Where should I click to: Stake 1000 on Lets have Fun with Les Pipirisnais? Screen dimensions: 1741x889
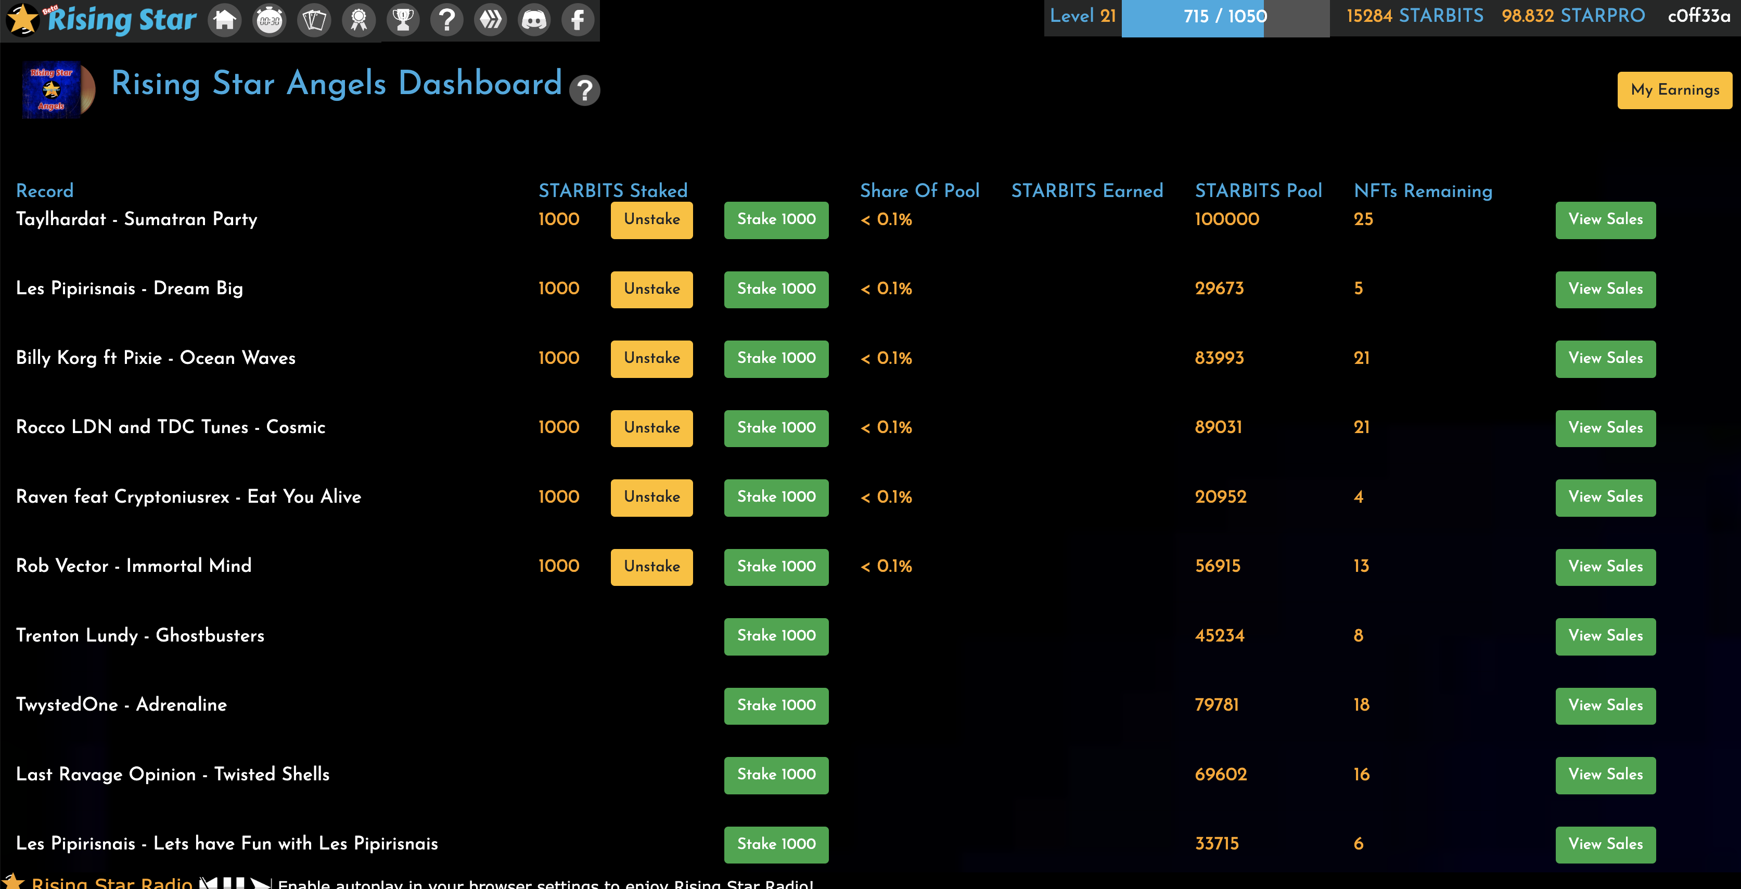[776, 844]
